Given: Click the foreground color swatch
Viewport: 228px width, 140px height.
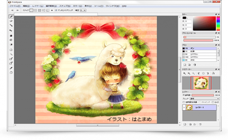Looking at the screenshot, I should click(x=184, y=18).
